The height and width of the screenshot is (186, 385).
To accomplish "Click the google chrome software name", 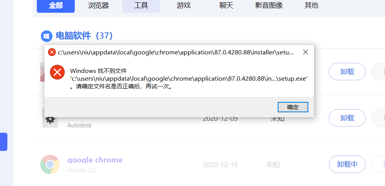I will click(x=95, y=160).
